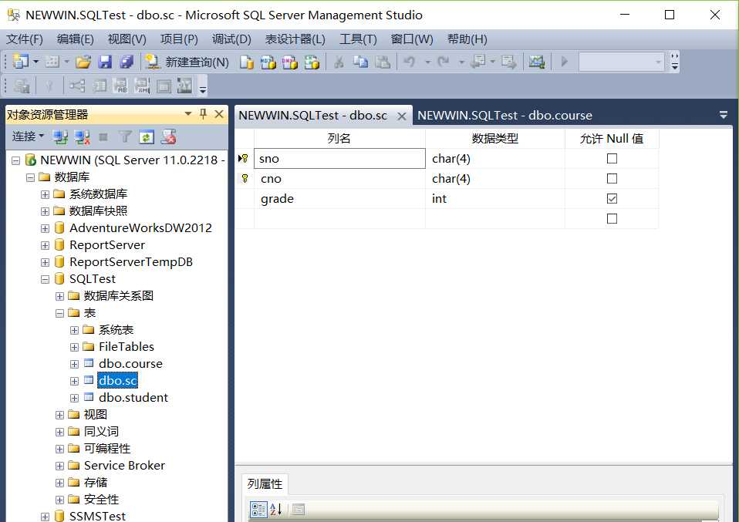The height and width of the screenshot is (522, 739).
Task: Click the DMX query toolbar icon
Action: tap(290, 62)
